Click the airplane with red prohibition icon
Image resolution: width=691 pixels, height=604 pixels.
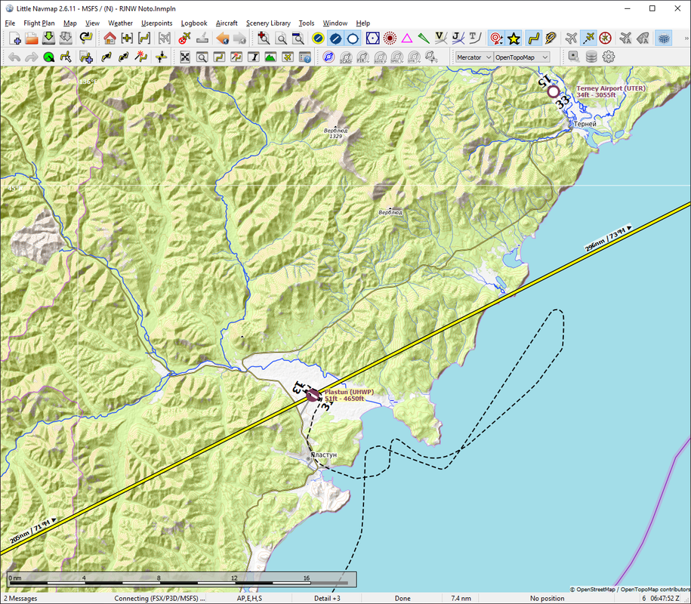coord(185,39)
